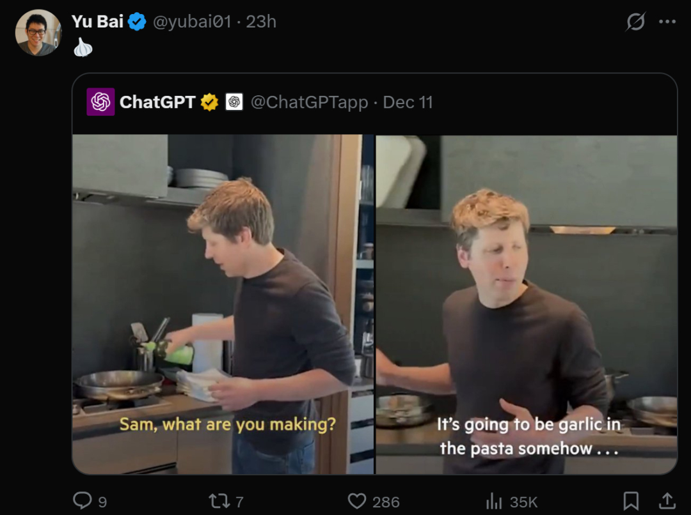The width and height of the screenshot is (691, 515).
Task: Like the post with heart icon
Action: [x=357, y=501]
